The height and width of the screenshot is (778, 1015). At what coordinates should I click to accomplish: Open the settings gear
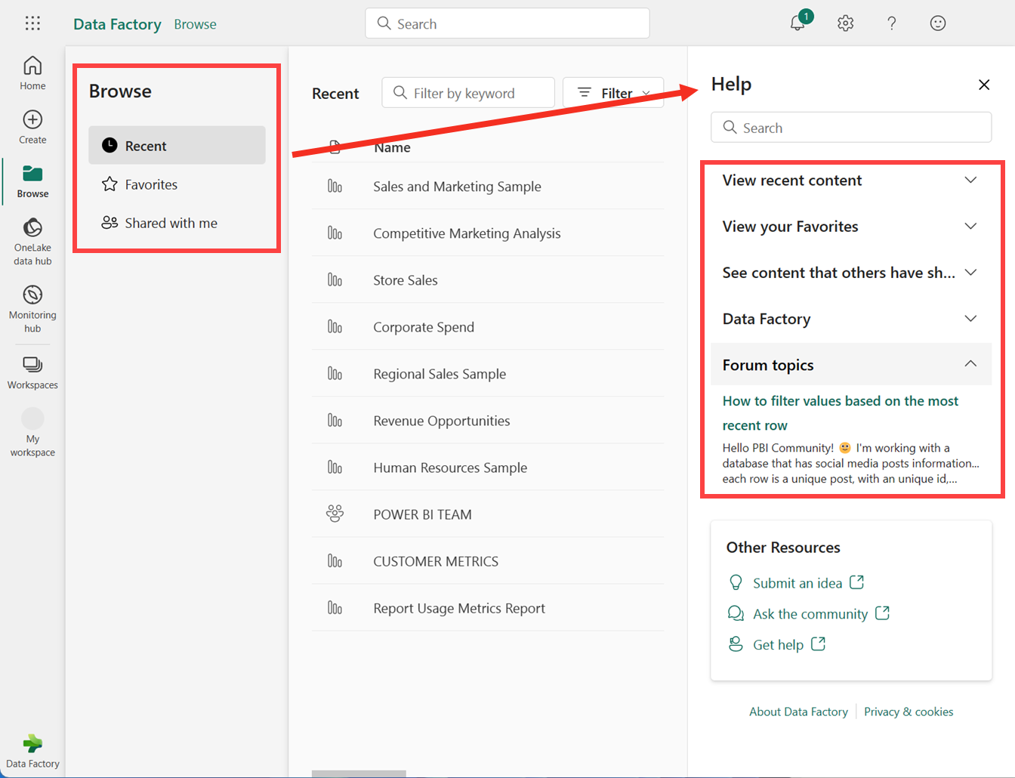(845, 23)
